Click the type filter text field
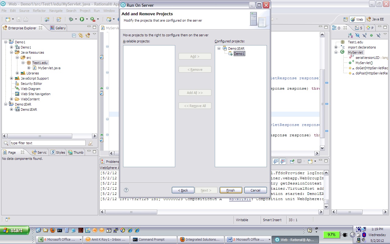Screen dimensions: 390x244 click(x=48, y=143)
